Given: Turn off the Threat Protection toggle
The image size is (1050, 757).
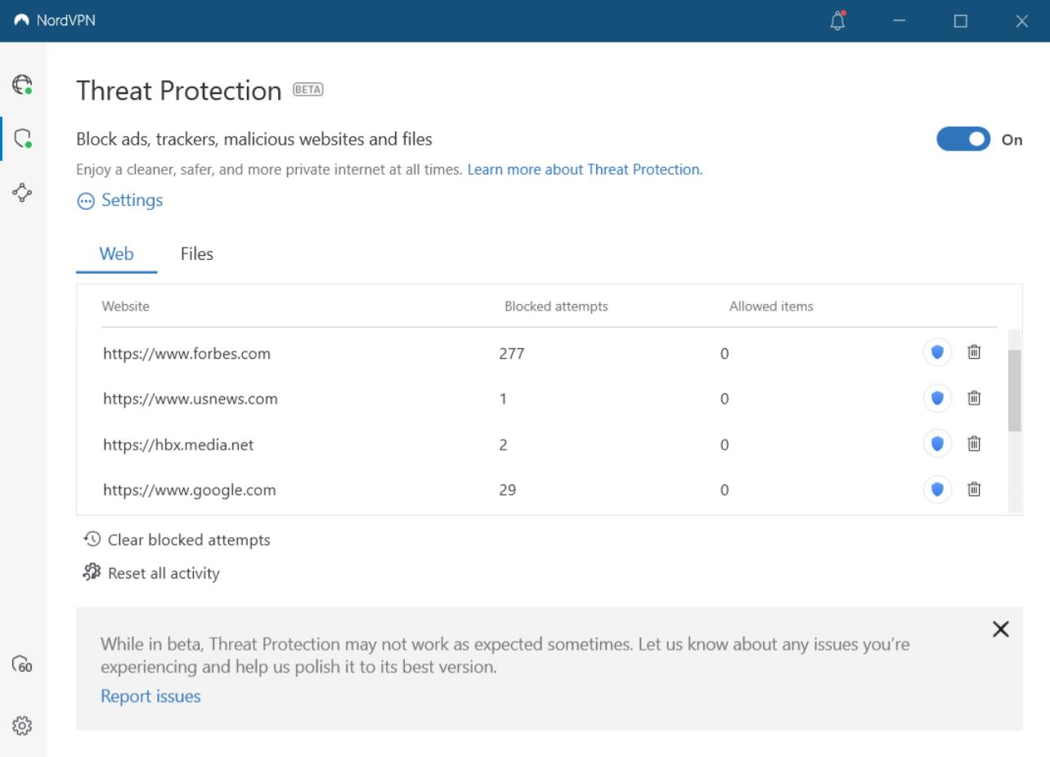Looking at the screenshot, I should point(964,139).
